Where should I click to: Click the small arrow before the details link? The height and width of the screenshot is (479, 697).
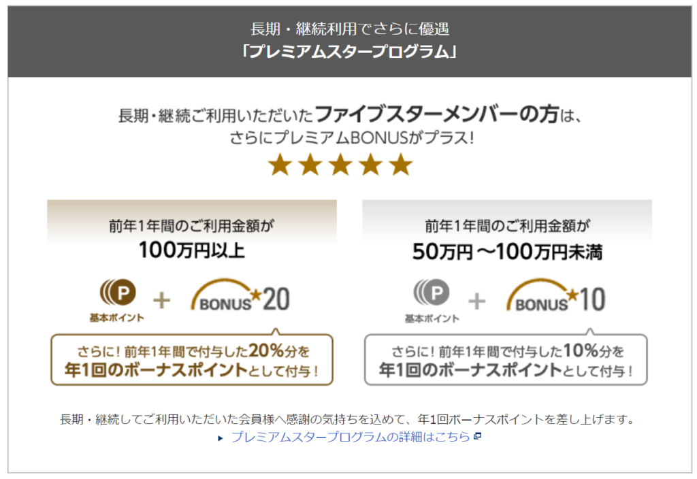coord(220,438)
